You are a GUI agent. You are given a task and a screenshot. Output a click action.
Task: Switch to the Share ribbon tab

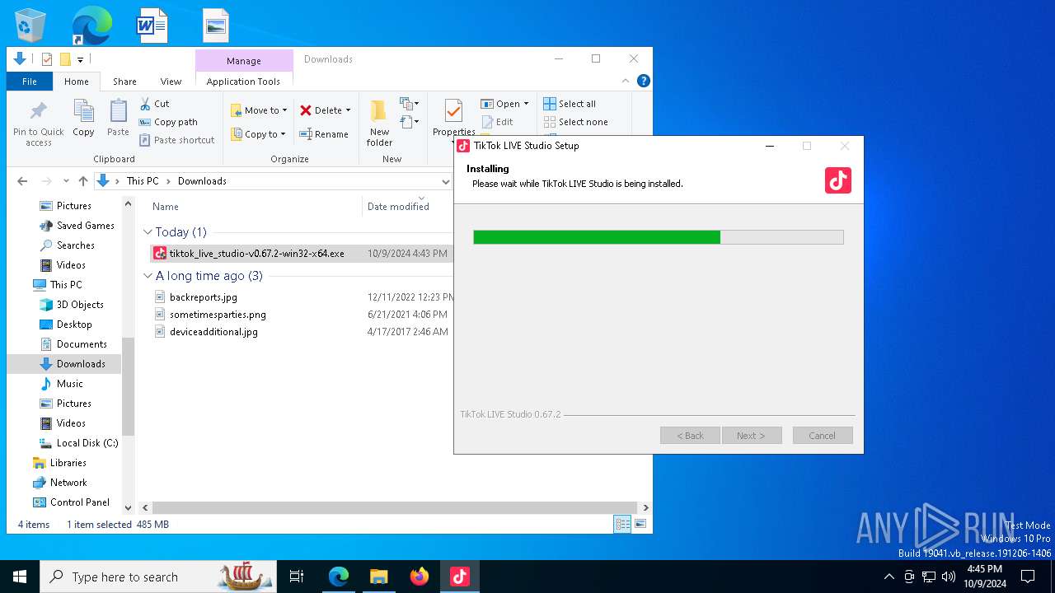click(x=124, y=82)
